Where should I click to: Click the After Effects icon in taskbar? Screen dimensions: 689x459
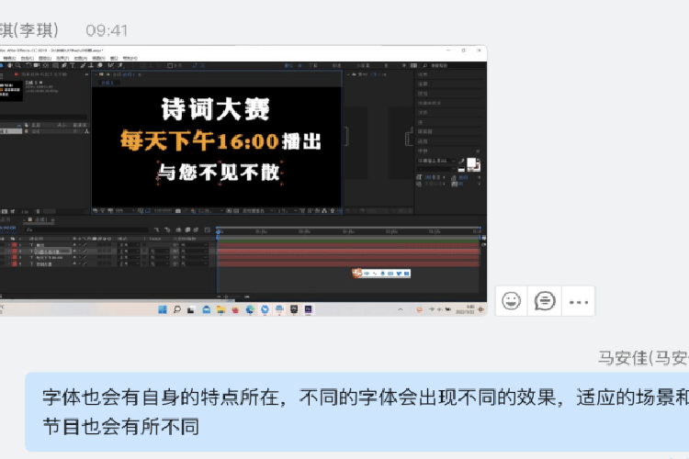(x=308, y=308)
